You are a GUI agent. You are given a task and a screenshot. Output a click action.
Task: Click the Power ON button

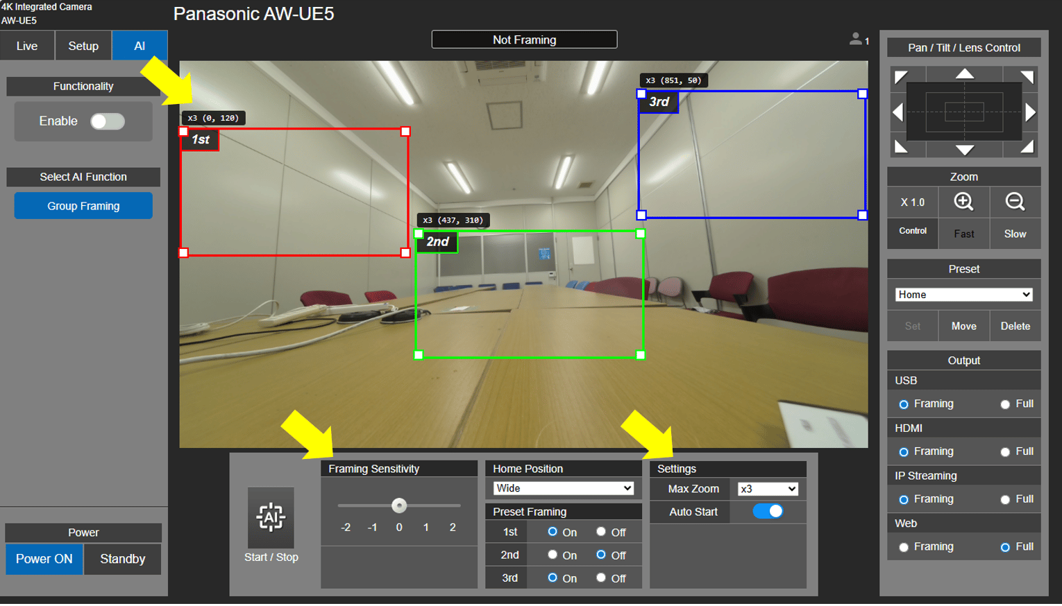[44, 559]
